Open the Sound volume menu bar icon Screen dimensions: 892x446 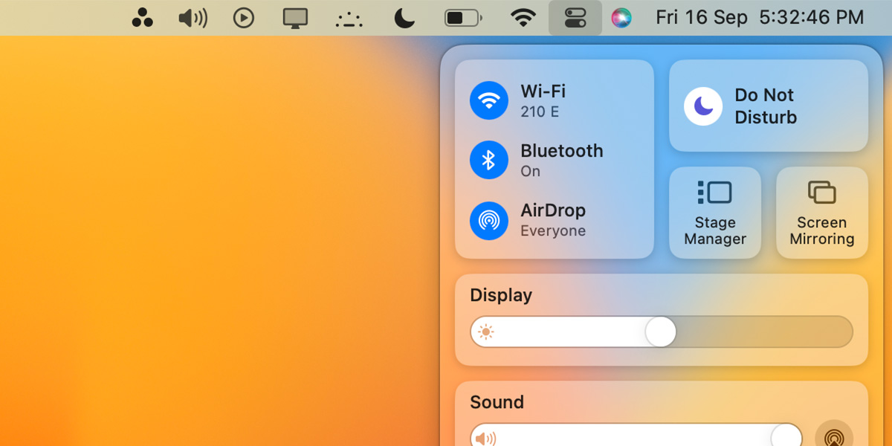coord(193,18)
